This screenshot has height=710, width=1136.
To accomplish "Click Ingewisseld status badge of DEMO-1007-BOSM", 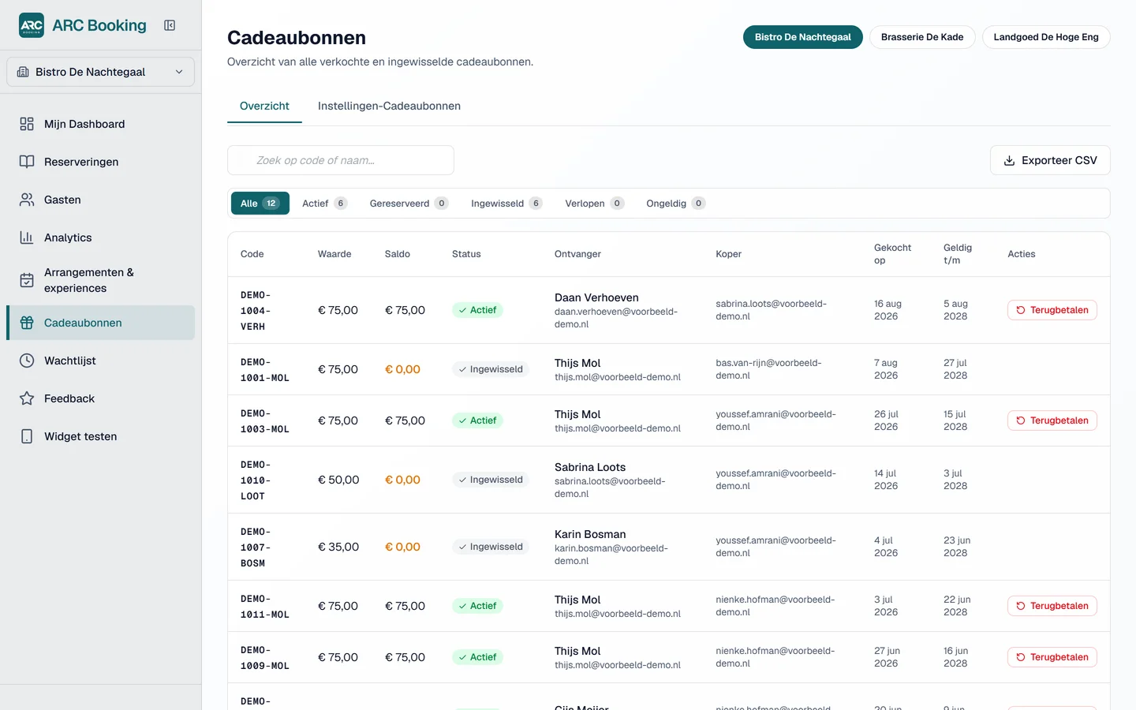I will point(491,547).
